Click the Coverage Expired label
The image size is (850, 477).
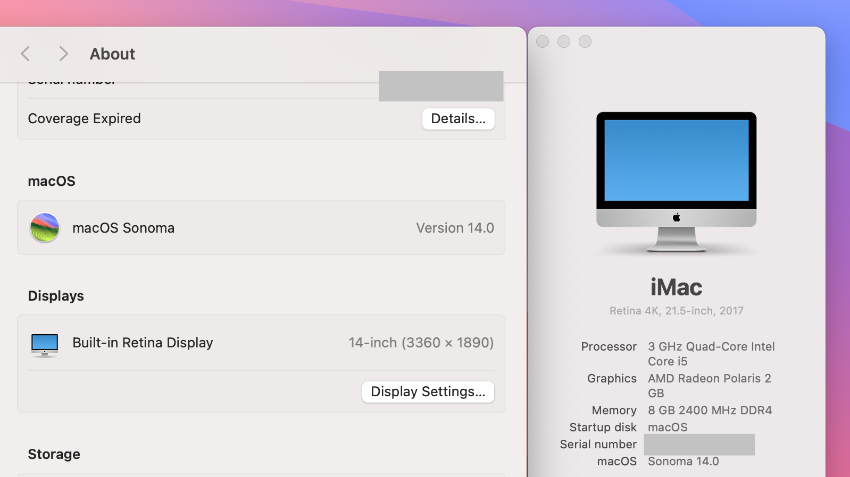(84, 118)
